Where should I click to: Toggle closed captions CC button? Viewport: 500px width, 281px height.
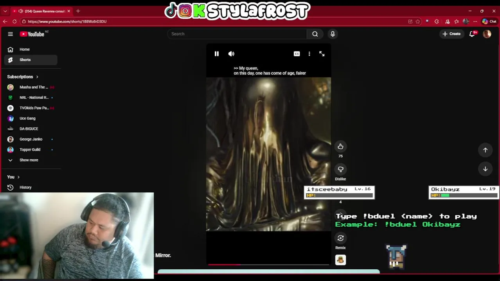pos(297,54)
